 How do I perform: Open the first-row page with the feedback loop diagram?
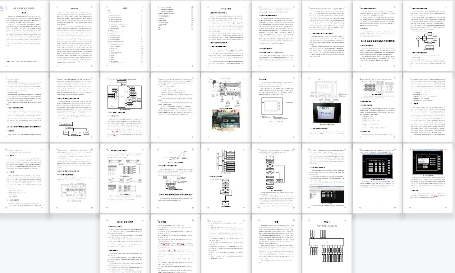[428, 36]
